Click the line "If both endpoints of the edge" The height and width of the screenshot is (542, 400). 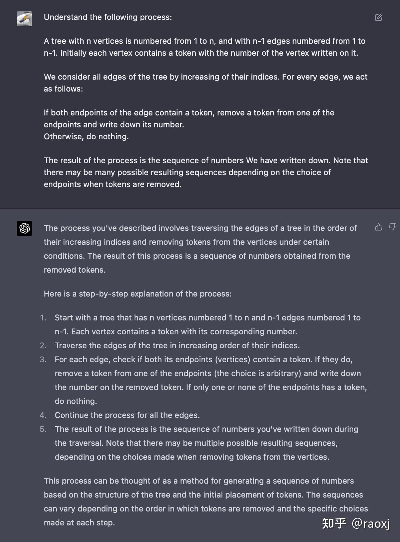[x=189, y=113]
